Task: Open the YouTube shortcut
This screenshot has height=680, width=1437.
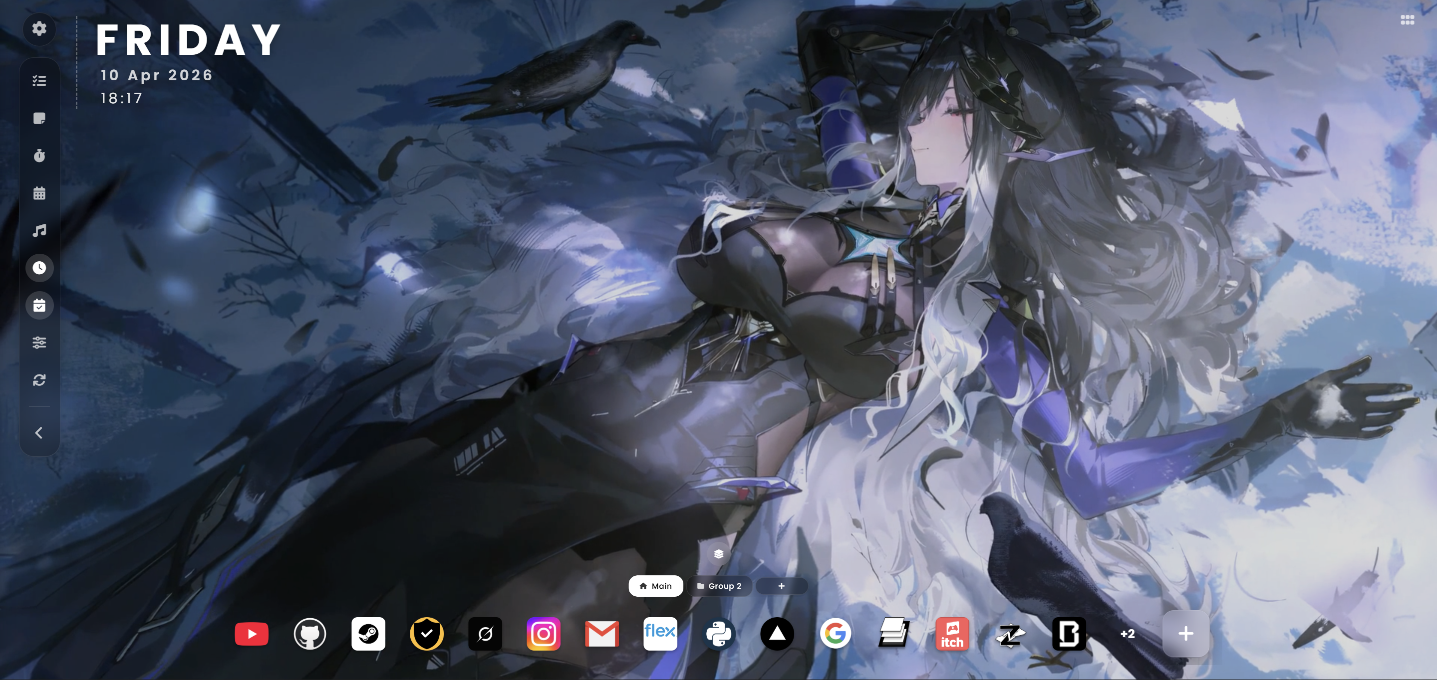Action: point(252,634)
